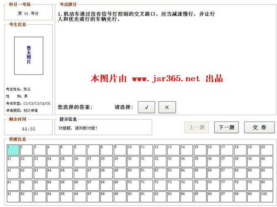Image resolution: width=277 pixels, height=207 pixels.
Task: Answer the question as correct with checkmark button
Action: [x=146, y=107]
